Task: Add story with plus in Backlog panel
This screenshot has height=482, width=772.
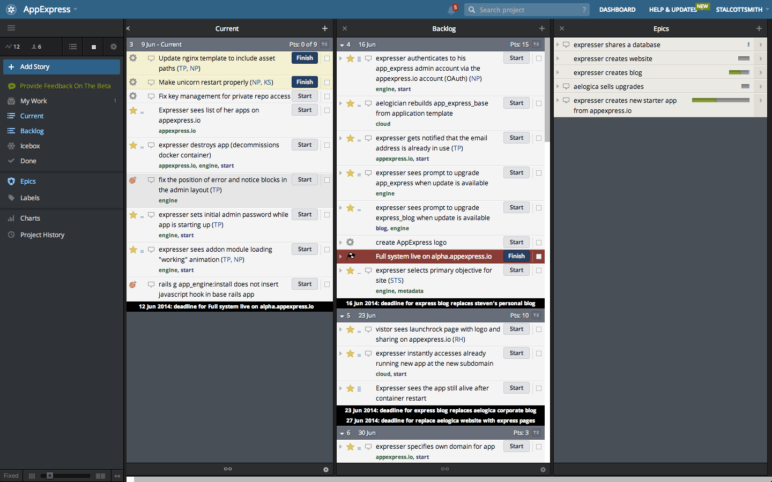Action: click(542, 28)
